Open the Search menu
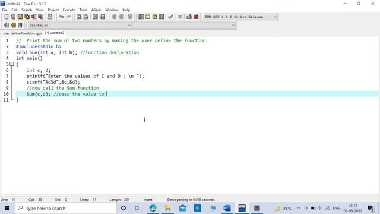This screenshot has width=380, height=214. point(27,10)
